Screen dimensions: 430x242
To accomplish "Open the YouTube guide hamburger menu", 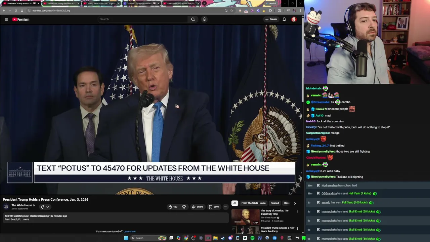I will [x=6, y=19].
